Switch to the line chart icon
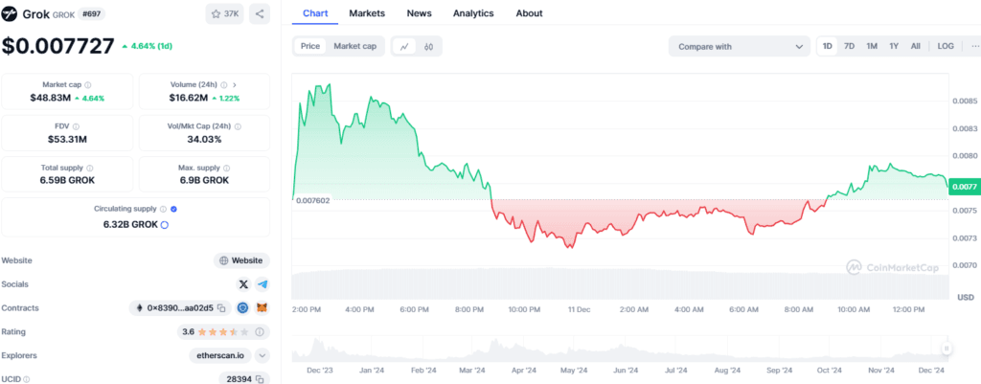 coord(405,46)
